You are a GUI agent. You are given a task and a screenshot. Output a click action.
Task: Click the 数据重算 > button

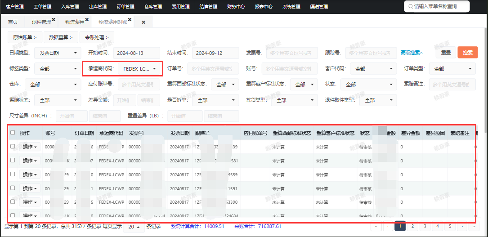pyautogui.click(x=61, y=37)
